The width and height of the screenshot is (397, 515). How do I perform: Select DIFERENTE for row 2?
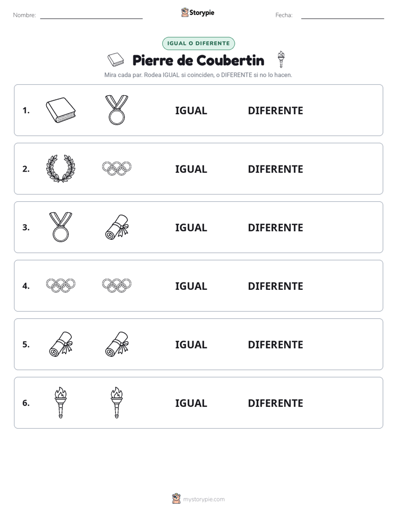[x=275, y=169]
